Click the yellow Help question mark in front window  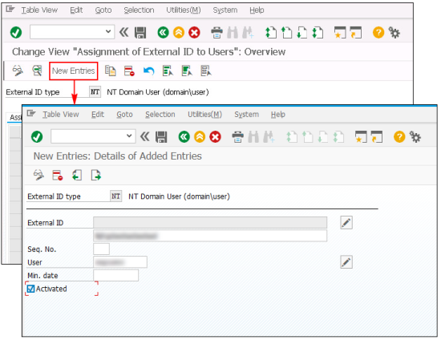pyautogui.click(x=399, y=137)
